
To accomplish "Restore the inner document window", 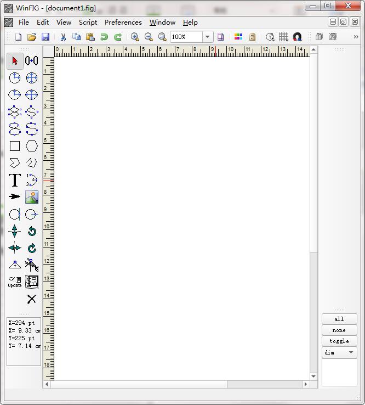I will pos(343,22).
